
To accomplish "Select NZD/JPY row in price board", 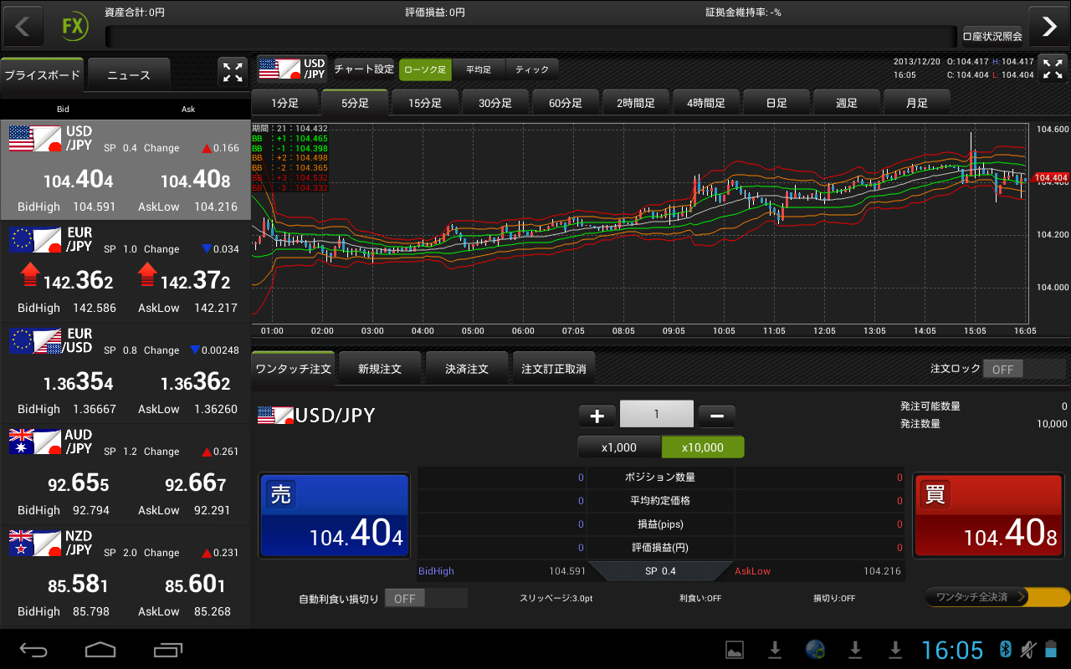I will pos(126,575).
